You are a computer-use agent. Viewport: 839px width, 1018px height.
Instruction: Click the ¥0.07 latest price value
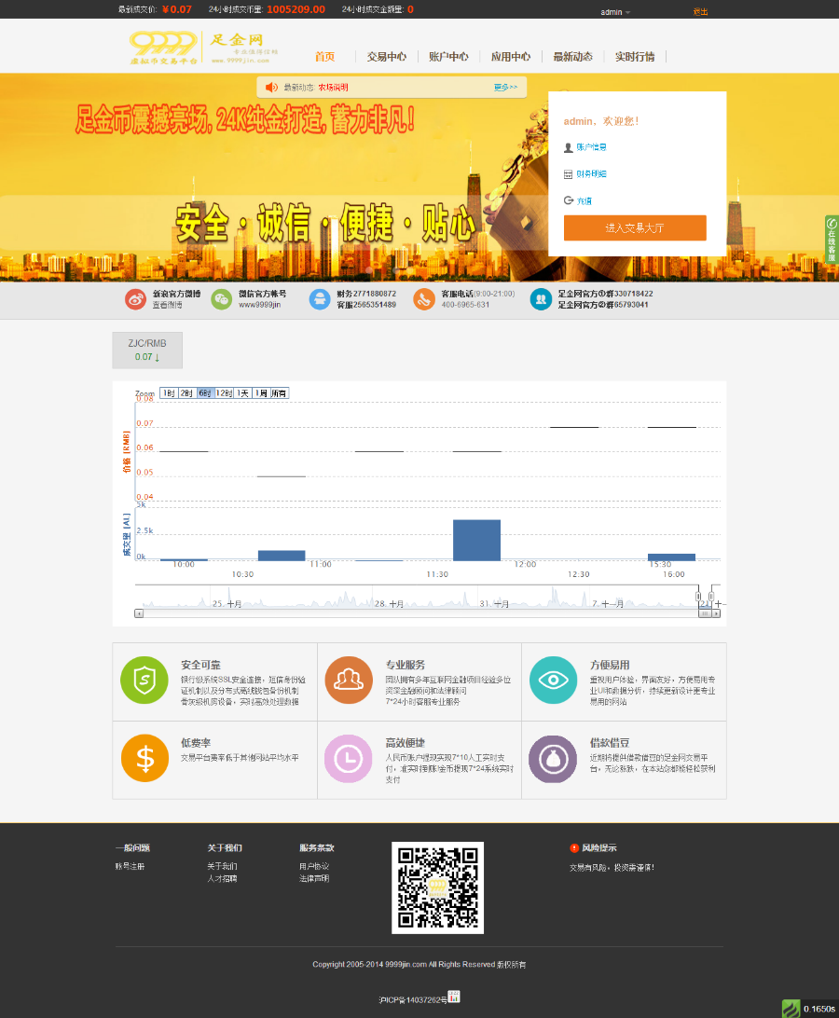click(176, 9)
